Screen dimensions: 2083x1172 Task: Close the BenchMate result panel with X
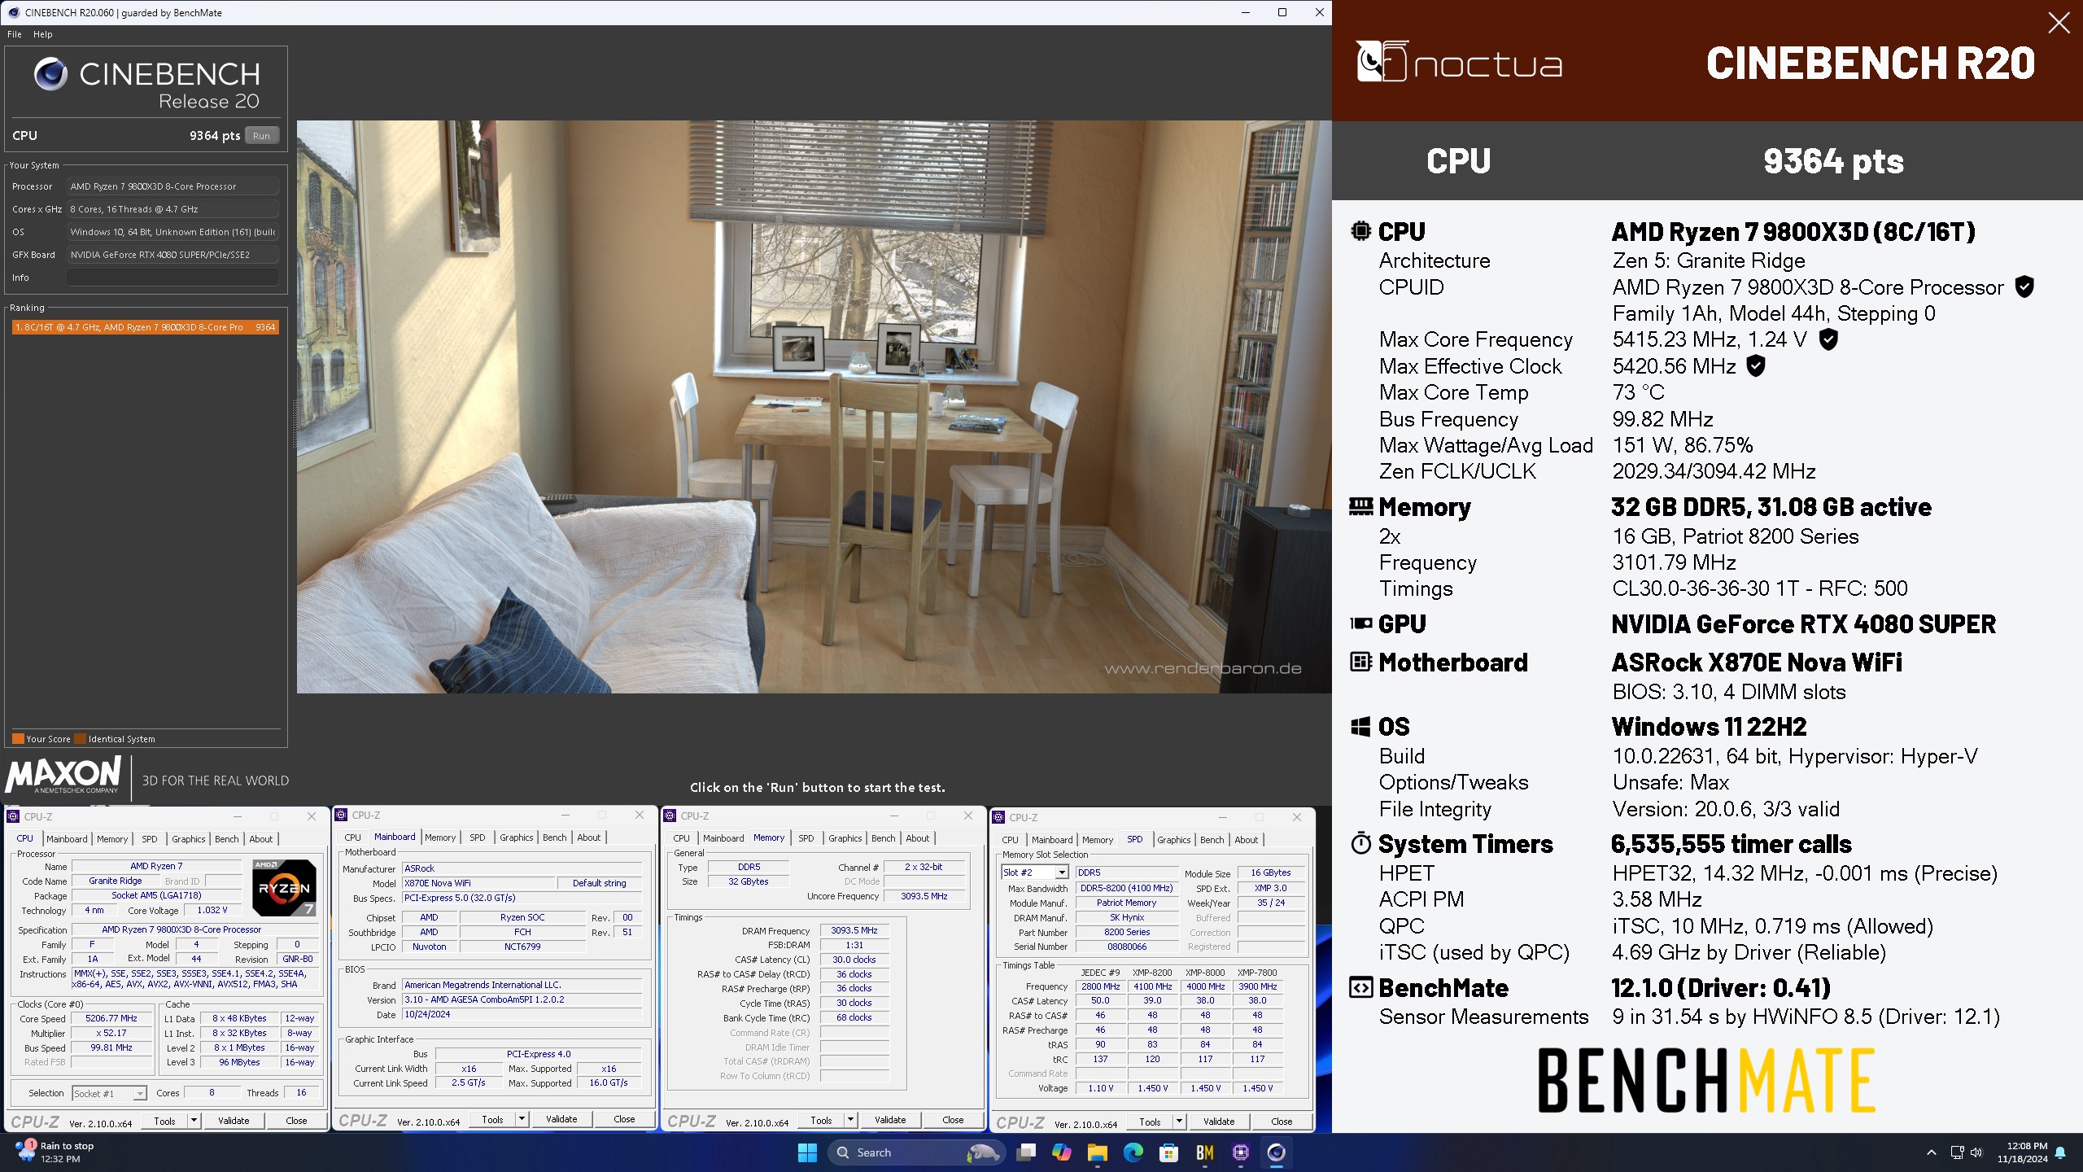tap(2059, 23)
